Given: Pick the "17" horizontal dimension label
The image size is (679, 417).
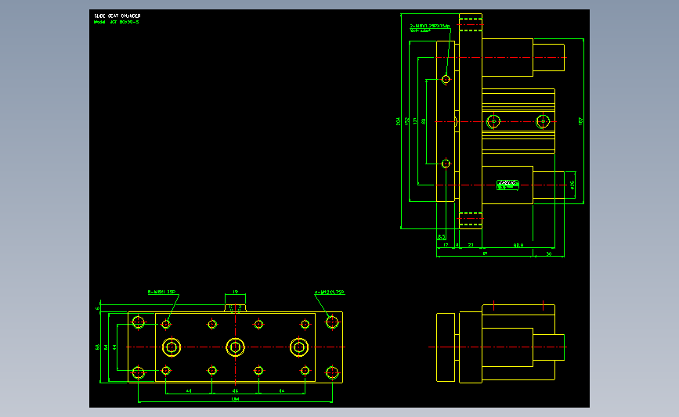Looking at the screenshot, I should [446, 245].
